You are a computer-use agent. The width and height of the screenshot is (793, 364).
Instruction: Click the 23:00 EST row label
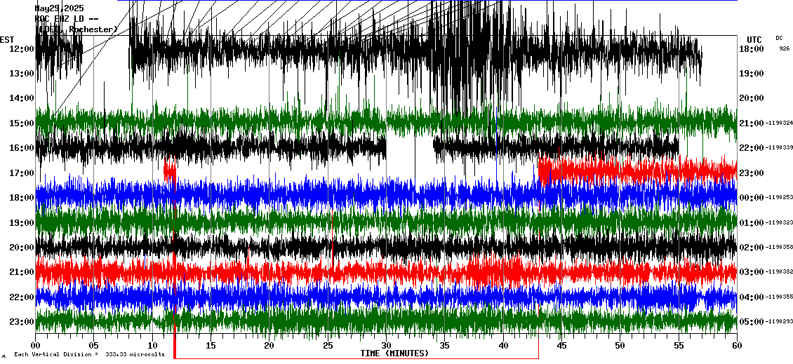click(22, 322)
